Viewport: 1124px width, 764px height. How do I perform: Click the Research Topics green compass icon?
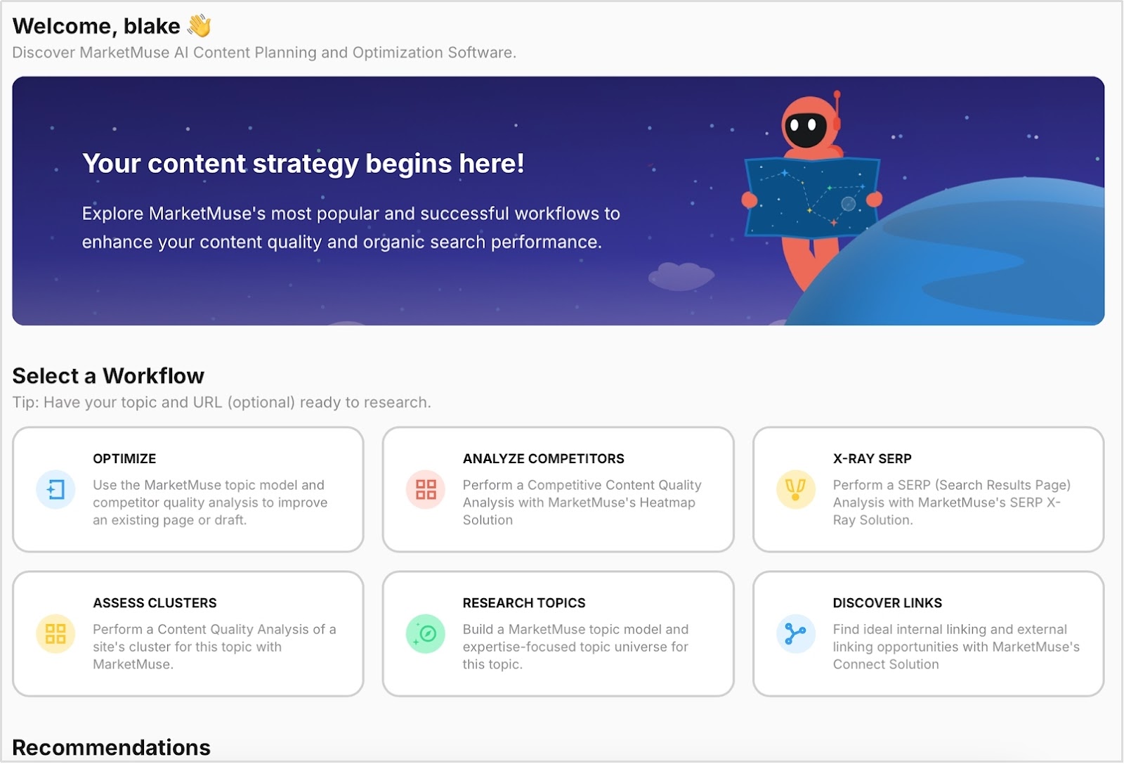tap(426, 634)
